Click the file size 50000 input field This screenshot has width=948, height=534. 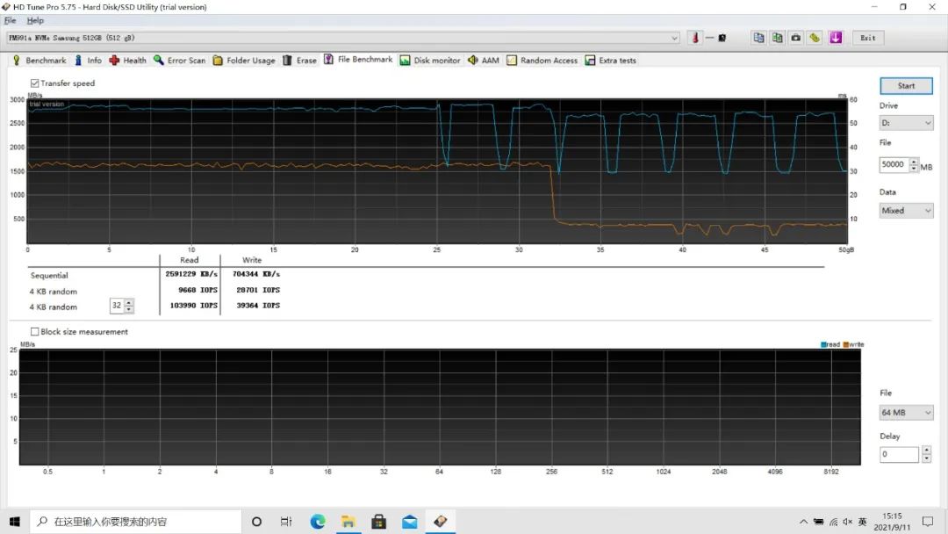click(894, 165)
